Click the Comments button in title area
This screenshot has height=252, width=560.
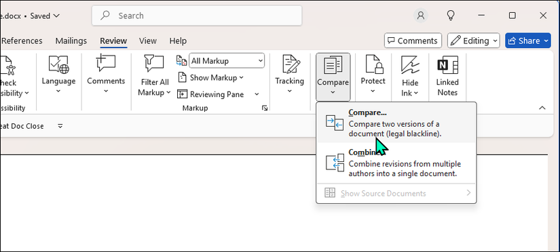point(413,41)
